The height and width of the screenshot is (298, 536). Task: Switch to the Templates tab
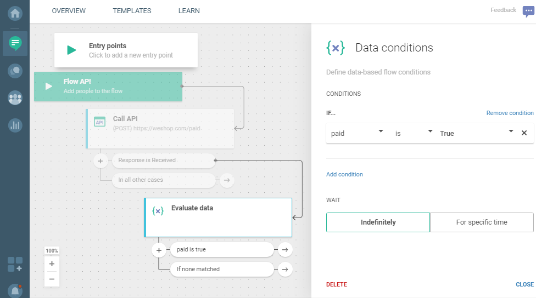pyautogui.click(x=132, y=11)
